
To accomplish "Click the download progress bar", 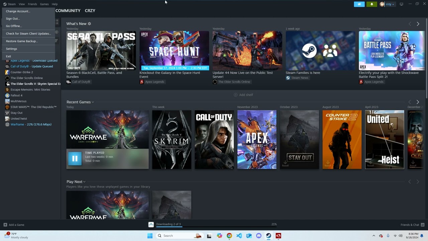I will (x=217, y=227).
